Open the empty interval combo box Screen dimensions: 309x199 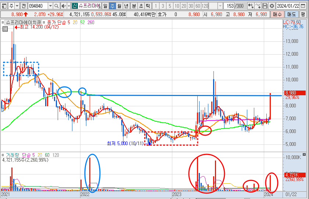click(x=216, y=6)
